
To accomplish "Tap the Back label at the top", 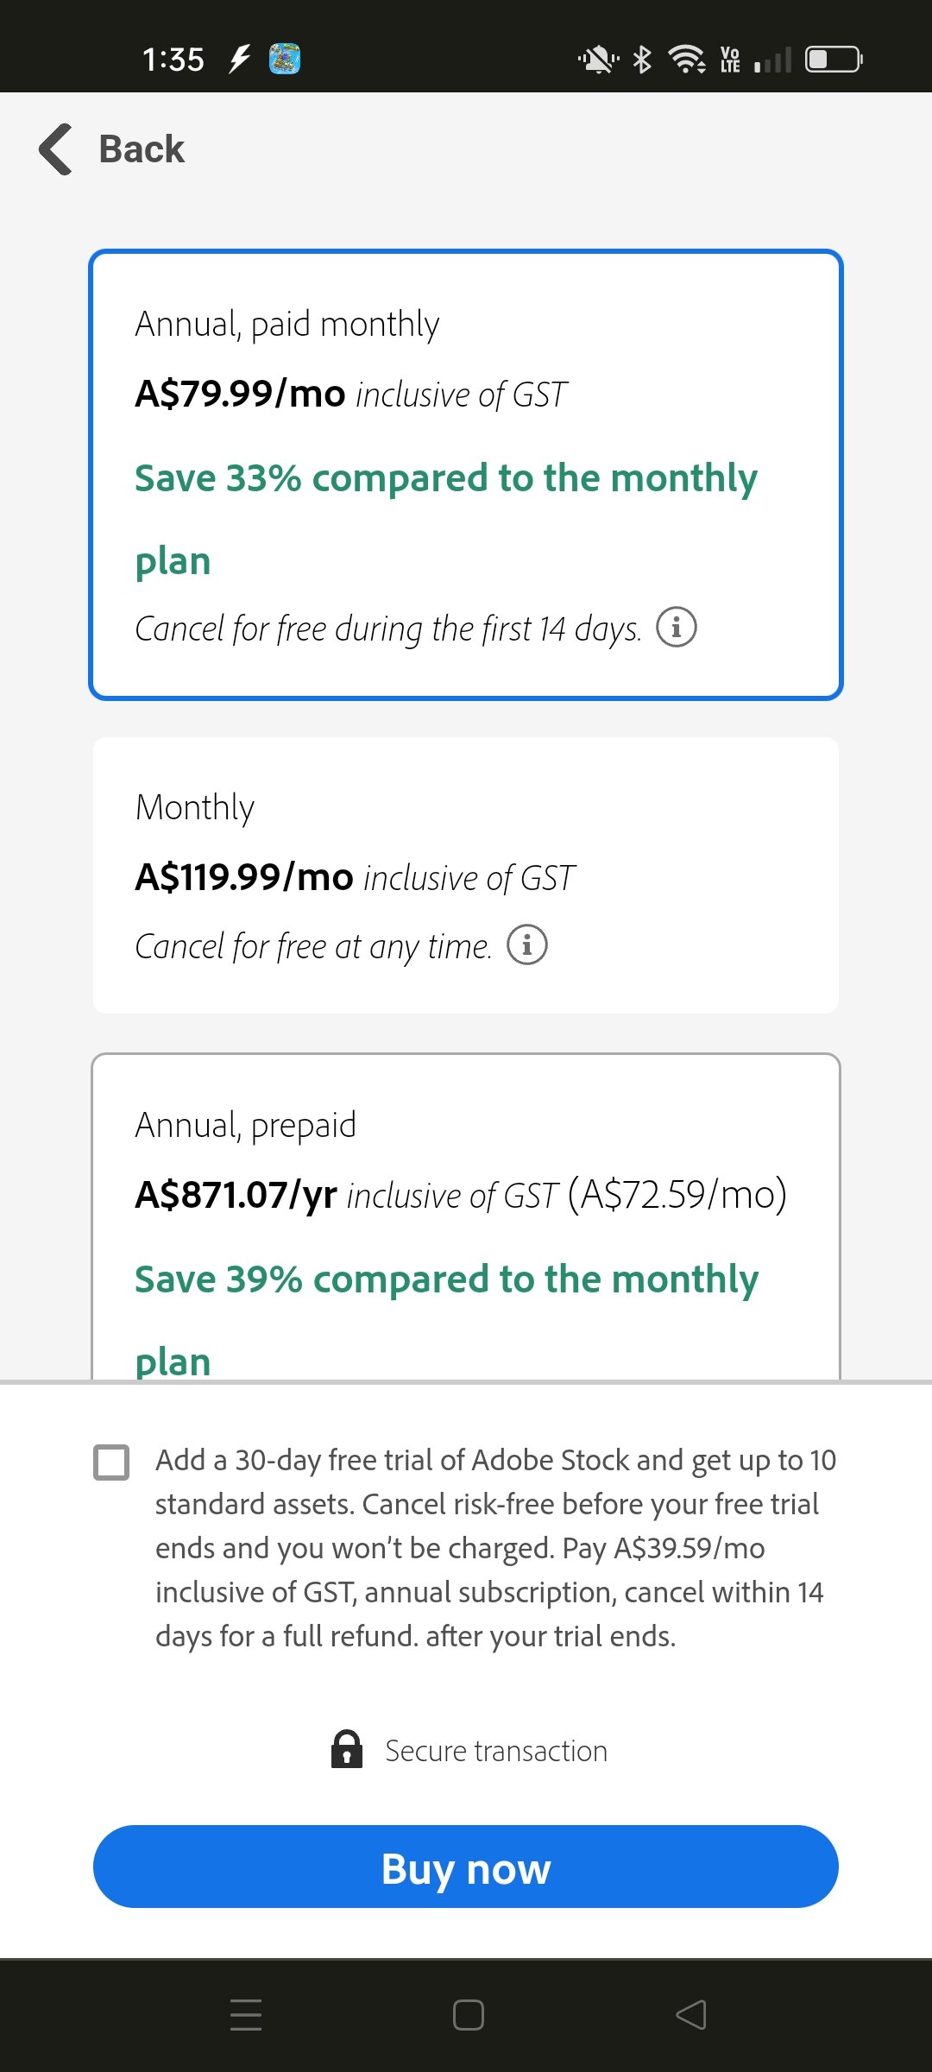I will point(142,149).
